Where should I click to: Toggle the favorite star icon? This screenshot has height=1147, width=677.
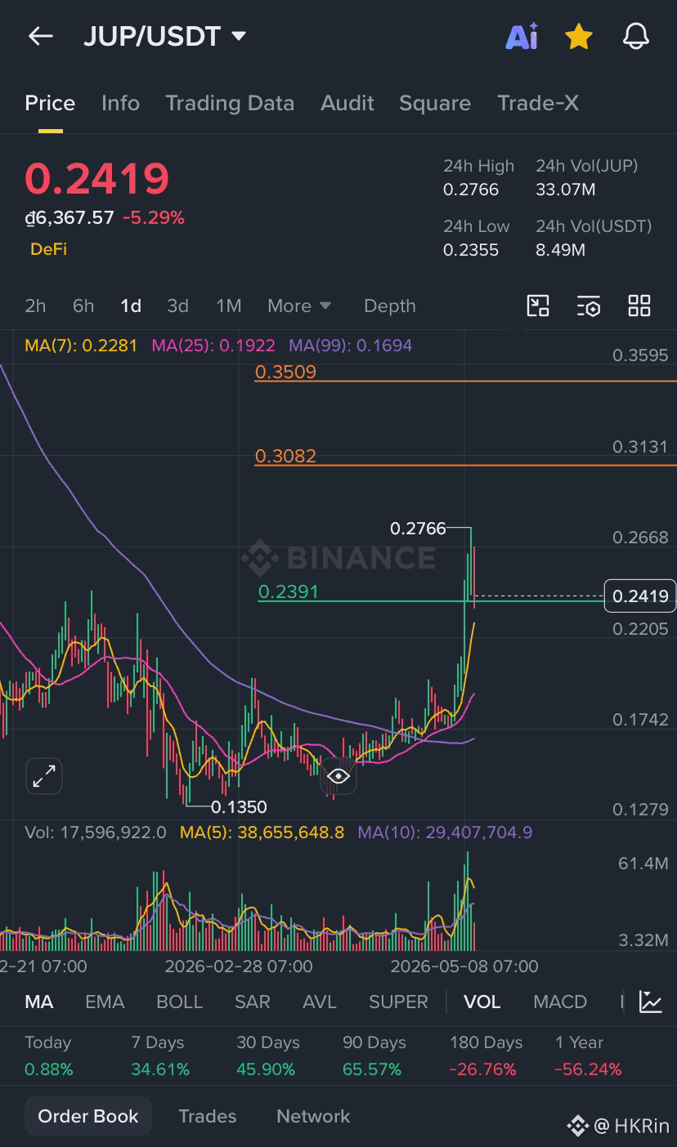579,36
